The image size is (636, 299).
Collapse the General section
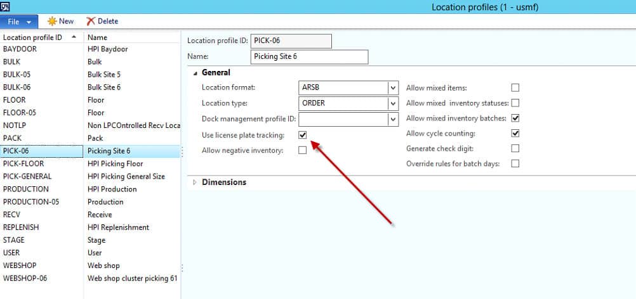(x=195, y=73)
